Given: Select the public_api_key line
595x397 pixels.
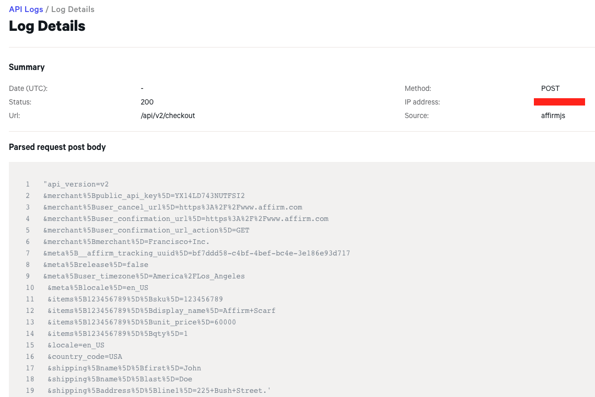Looking at the screenshot, I should [145, 195].
